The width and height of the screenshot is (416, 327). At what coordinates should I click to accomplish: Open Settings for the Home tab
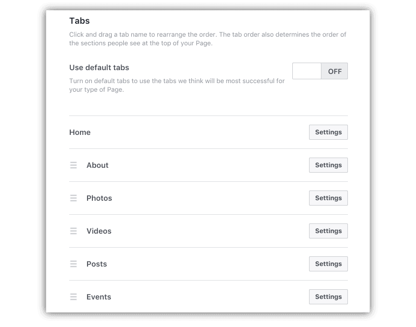(328, 132)
